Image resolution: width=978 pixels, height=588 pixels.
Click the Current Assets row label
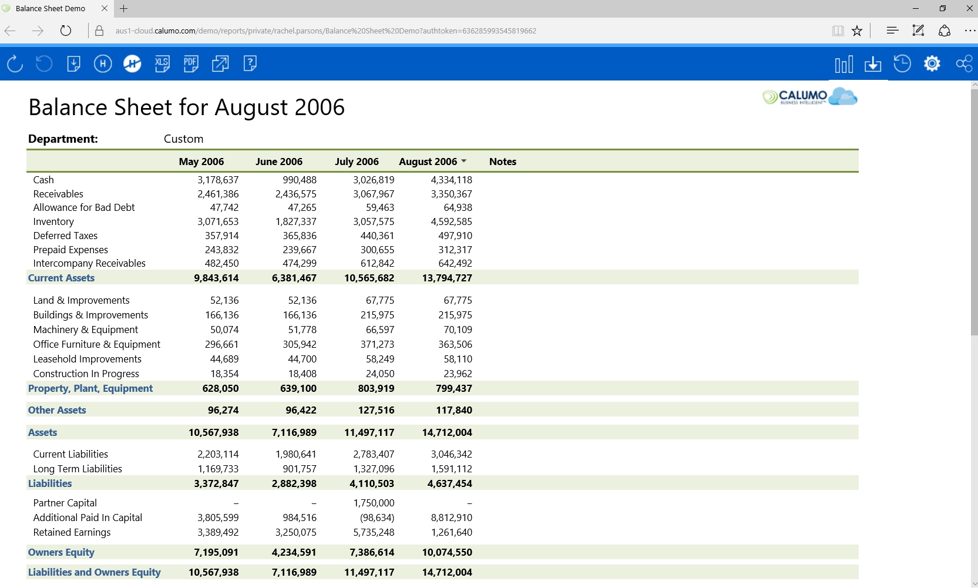point(61,278)
